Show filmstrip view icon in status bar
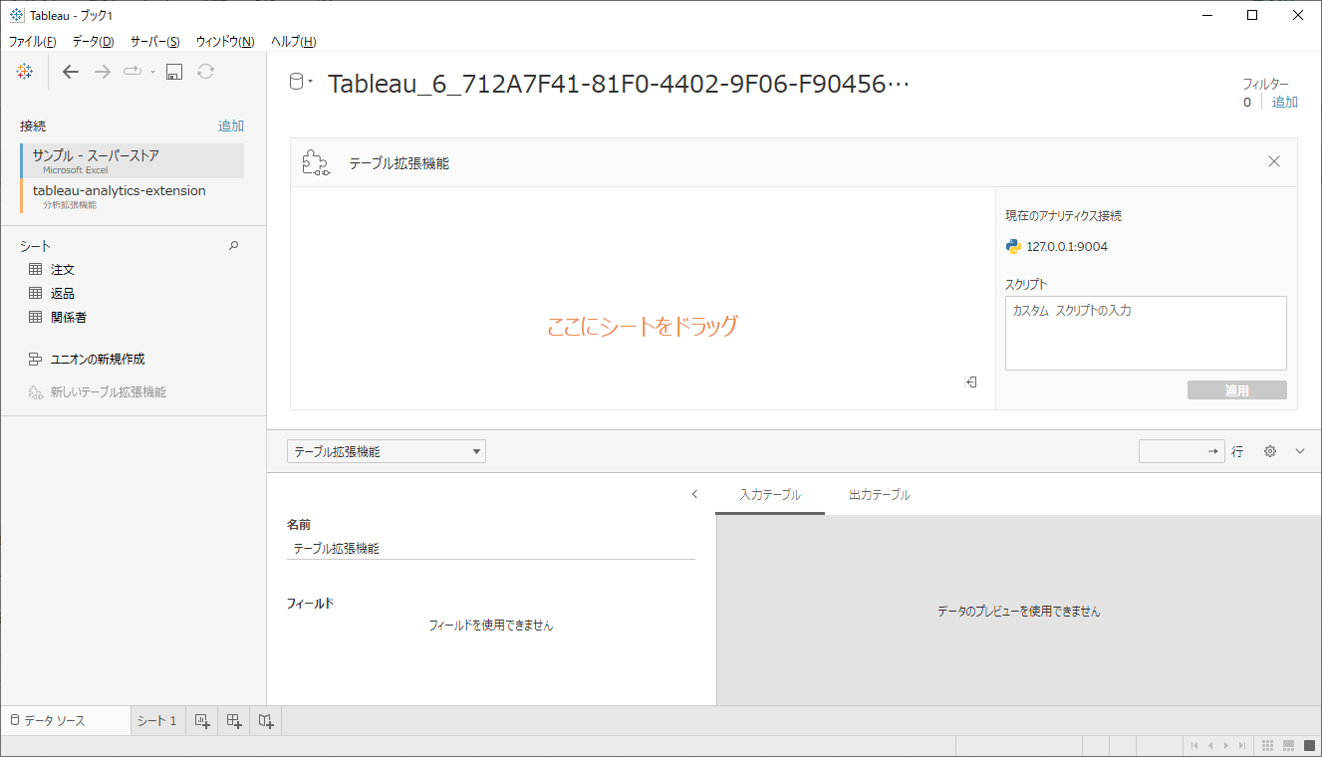The height and width of the screenshot is (757, 1322). point(1288,745)
